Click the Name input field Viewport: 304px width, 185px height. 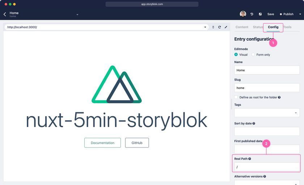coord(267,70)
